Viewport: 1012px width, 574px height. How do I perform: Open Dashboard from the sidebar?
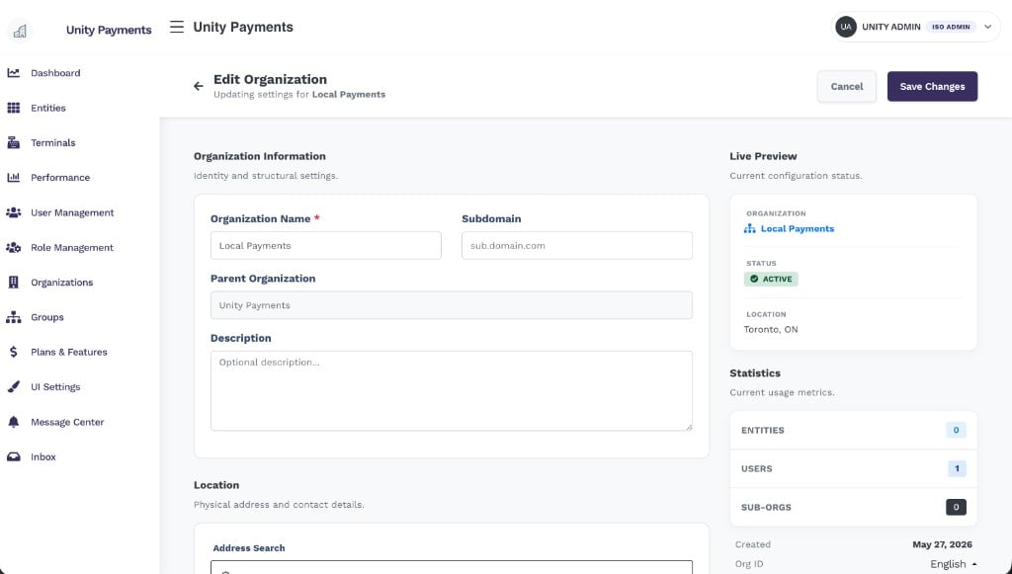(x=55, y=73)
